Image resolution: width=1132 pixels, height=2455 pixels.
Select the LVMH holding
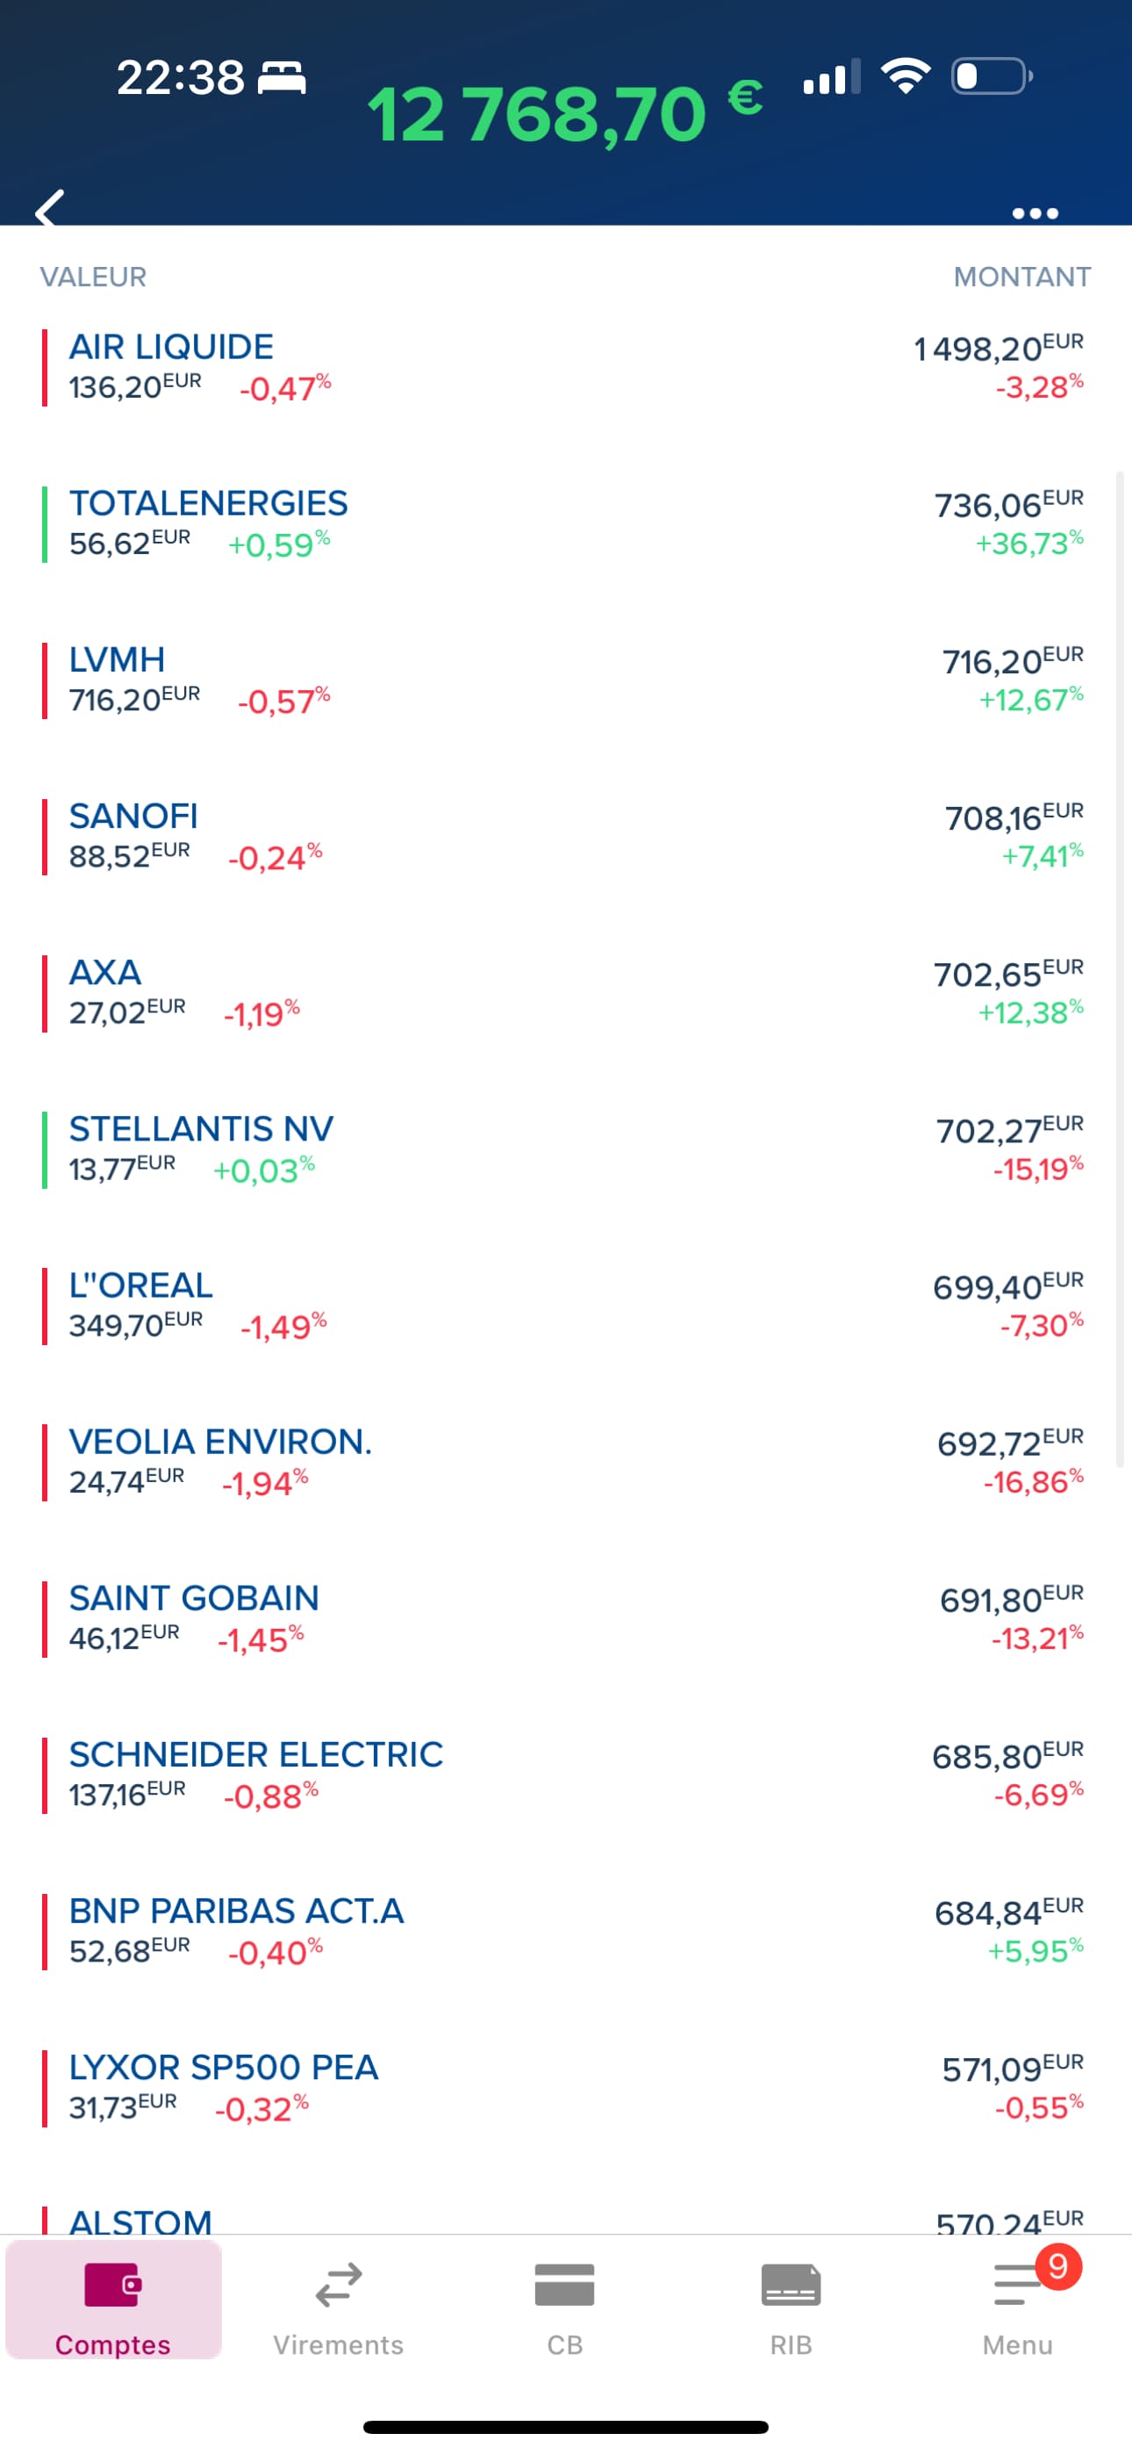(x=566, y=680)
